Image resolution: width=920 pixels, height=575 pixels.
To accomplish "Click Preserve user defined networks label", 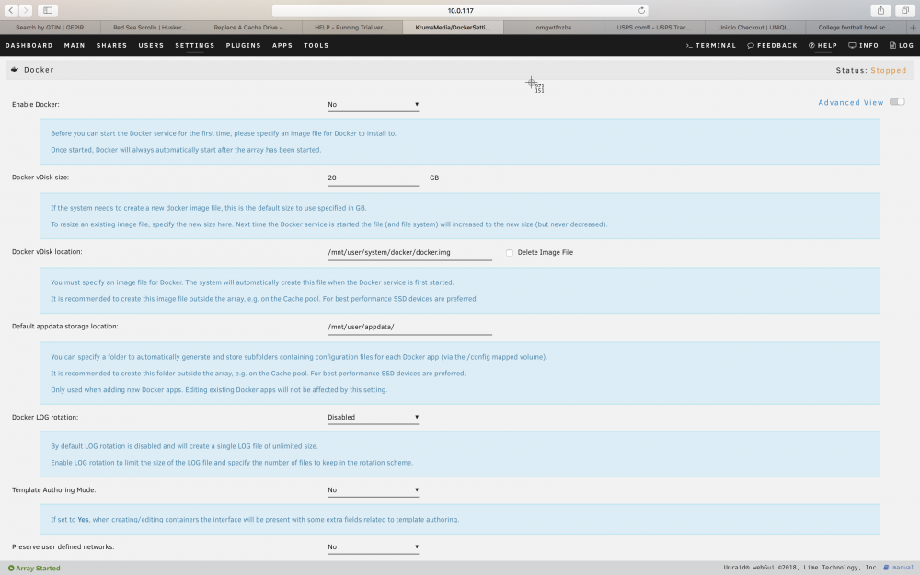I will [x=63, y=546].
